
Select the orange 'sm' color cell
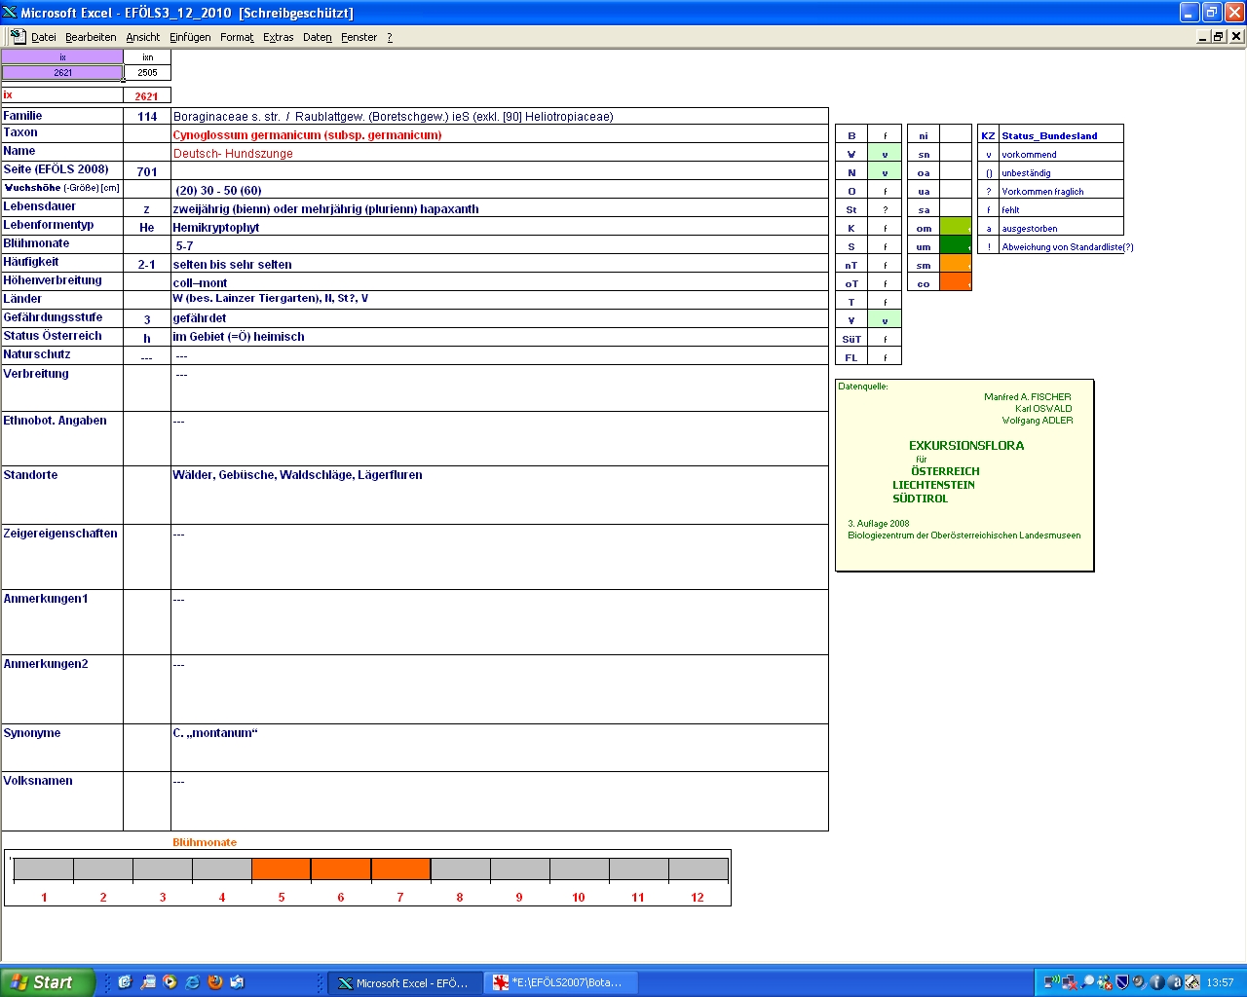coord(956,265)
